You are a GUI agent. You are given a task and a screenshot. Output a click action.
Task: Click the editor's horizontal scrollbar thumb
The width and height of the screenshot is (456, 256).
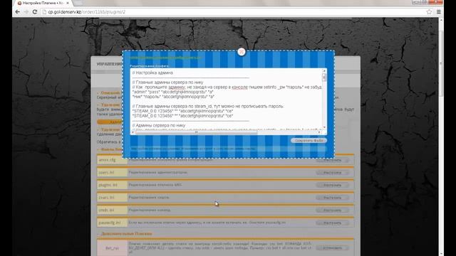tap(196, 132)
